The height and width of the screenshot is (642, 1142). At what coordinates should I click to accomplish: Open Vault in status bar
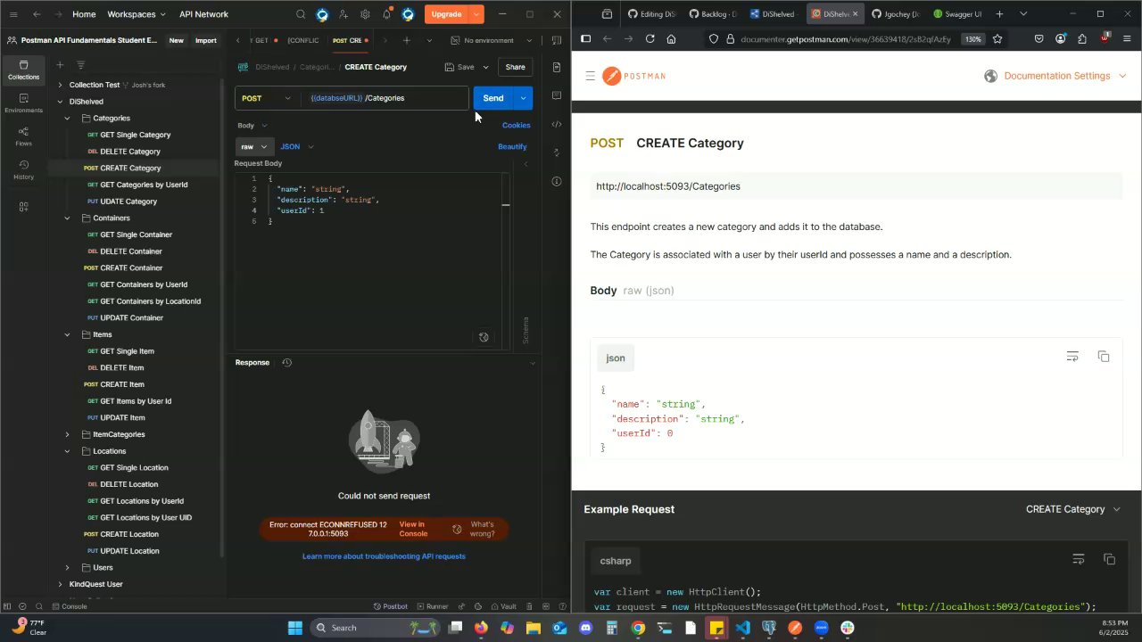point(503,606)
